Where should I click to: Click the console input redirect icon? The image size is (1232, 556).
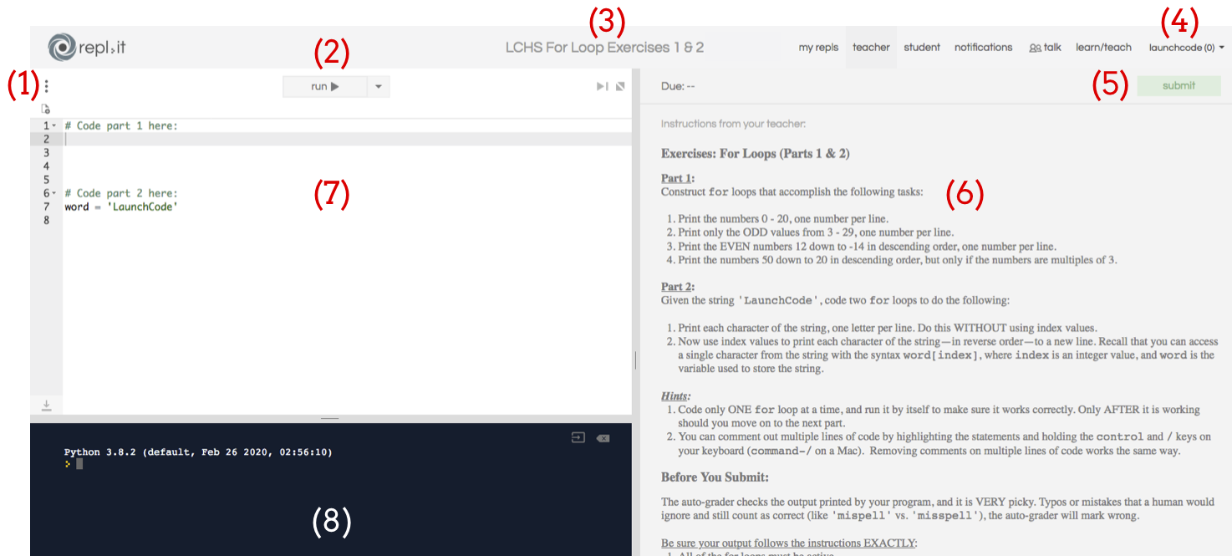click(578, 437)
